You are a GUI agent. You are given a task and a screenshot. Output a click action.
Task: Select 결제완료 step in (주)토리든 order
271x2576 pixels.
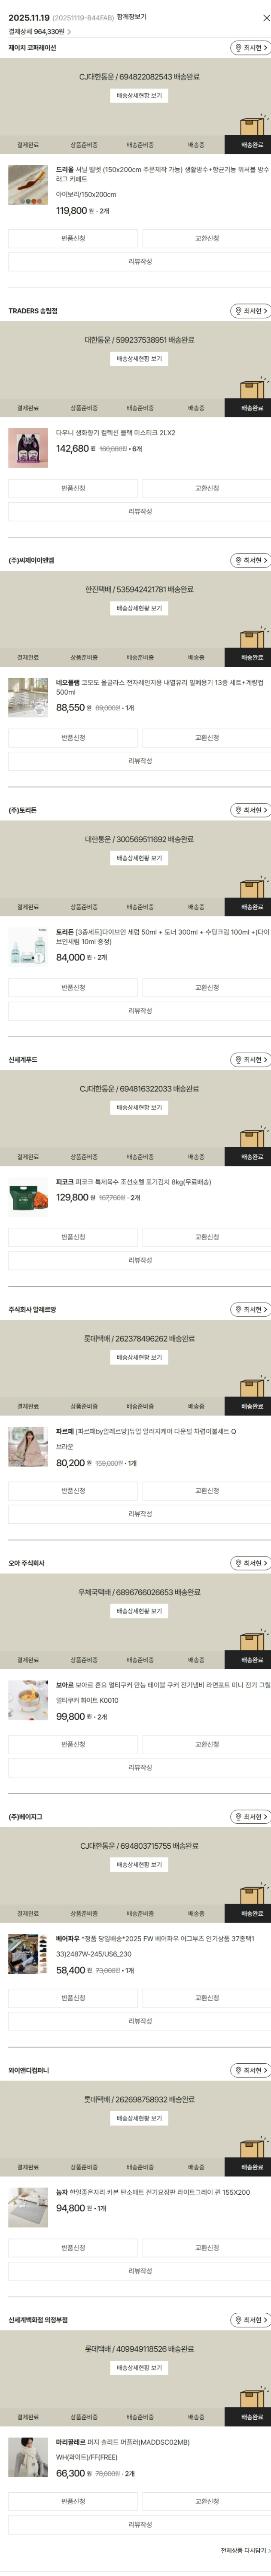[x=28, y=907]
